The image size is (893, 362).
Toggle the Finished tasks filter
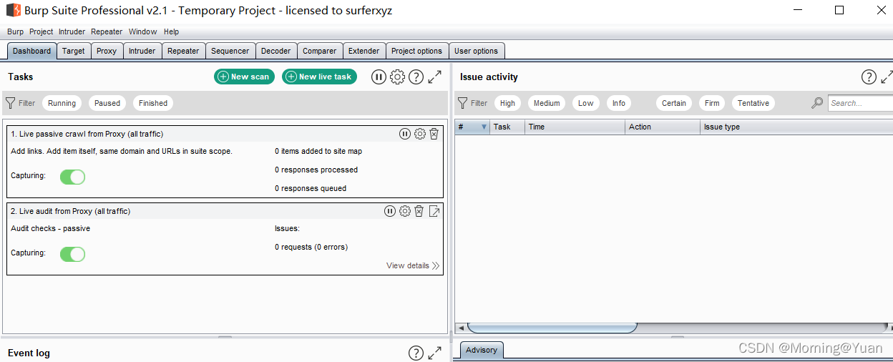tap(153, 103)
